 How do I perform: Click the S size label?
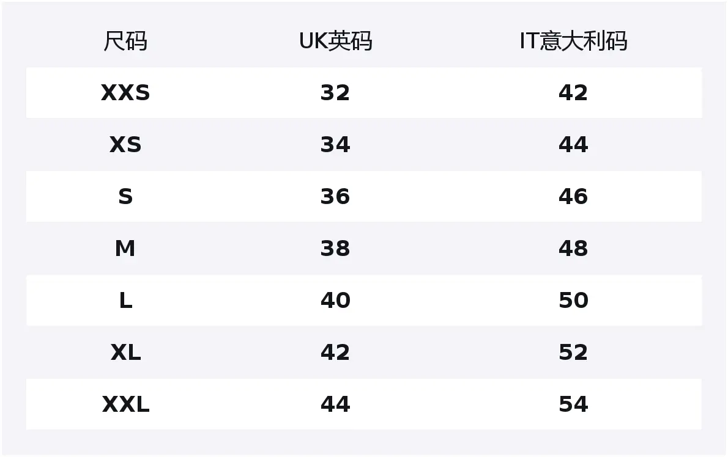point(125,197)
